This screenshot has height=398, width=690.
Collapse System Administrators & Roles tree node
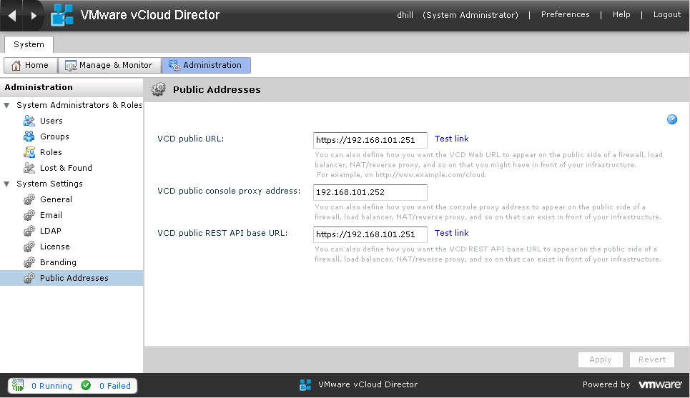pos(6,106)
